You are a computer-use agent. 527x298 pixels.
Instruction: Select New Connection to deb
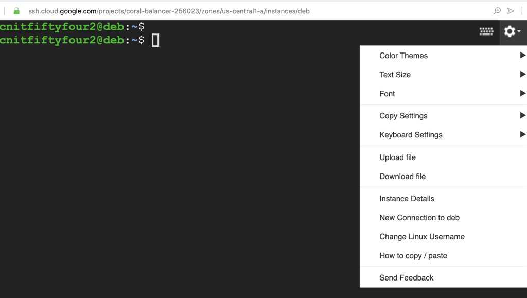click(x=419, y=218)
